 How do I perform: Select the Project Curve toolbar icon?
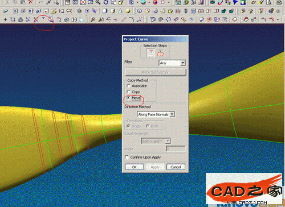(x=43, y=19)
